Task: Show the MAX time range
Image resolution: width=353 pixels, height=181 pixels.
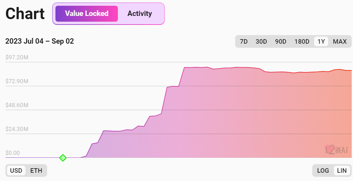Action: [340, 42]
